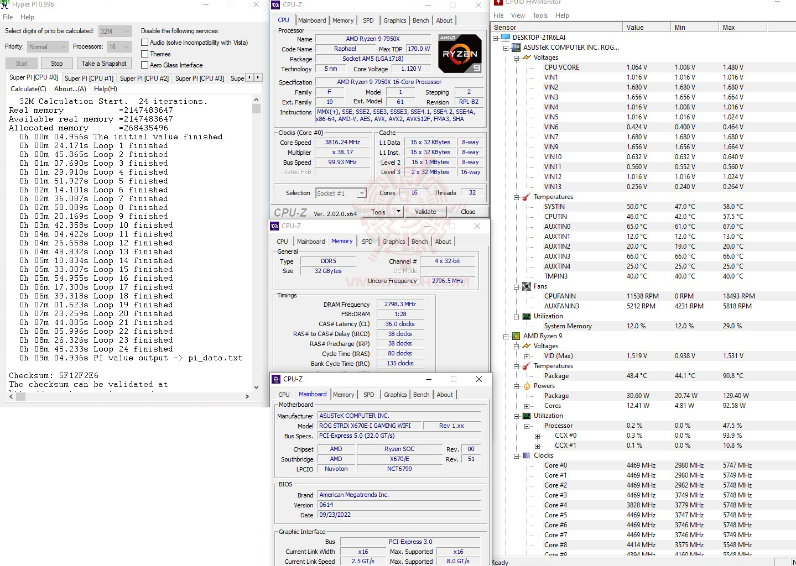Enable the Audio service checkbox in Hyper PI
Viewport: 796px width, 566px height.
(144, 43)
